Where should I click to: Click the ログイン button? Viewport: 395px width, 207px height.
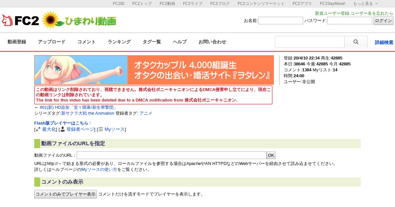click(383, 21)
